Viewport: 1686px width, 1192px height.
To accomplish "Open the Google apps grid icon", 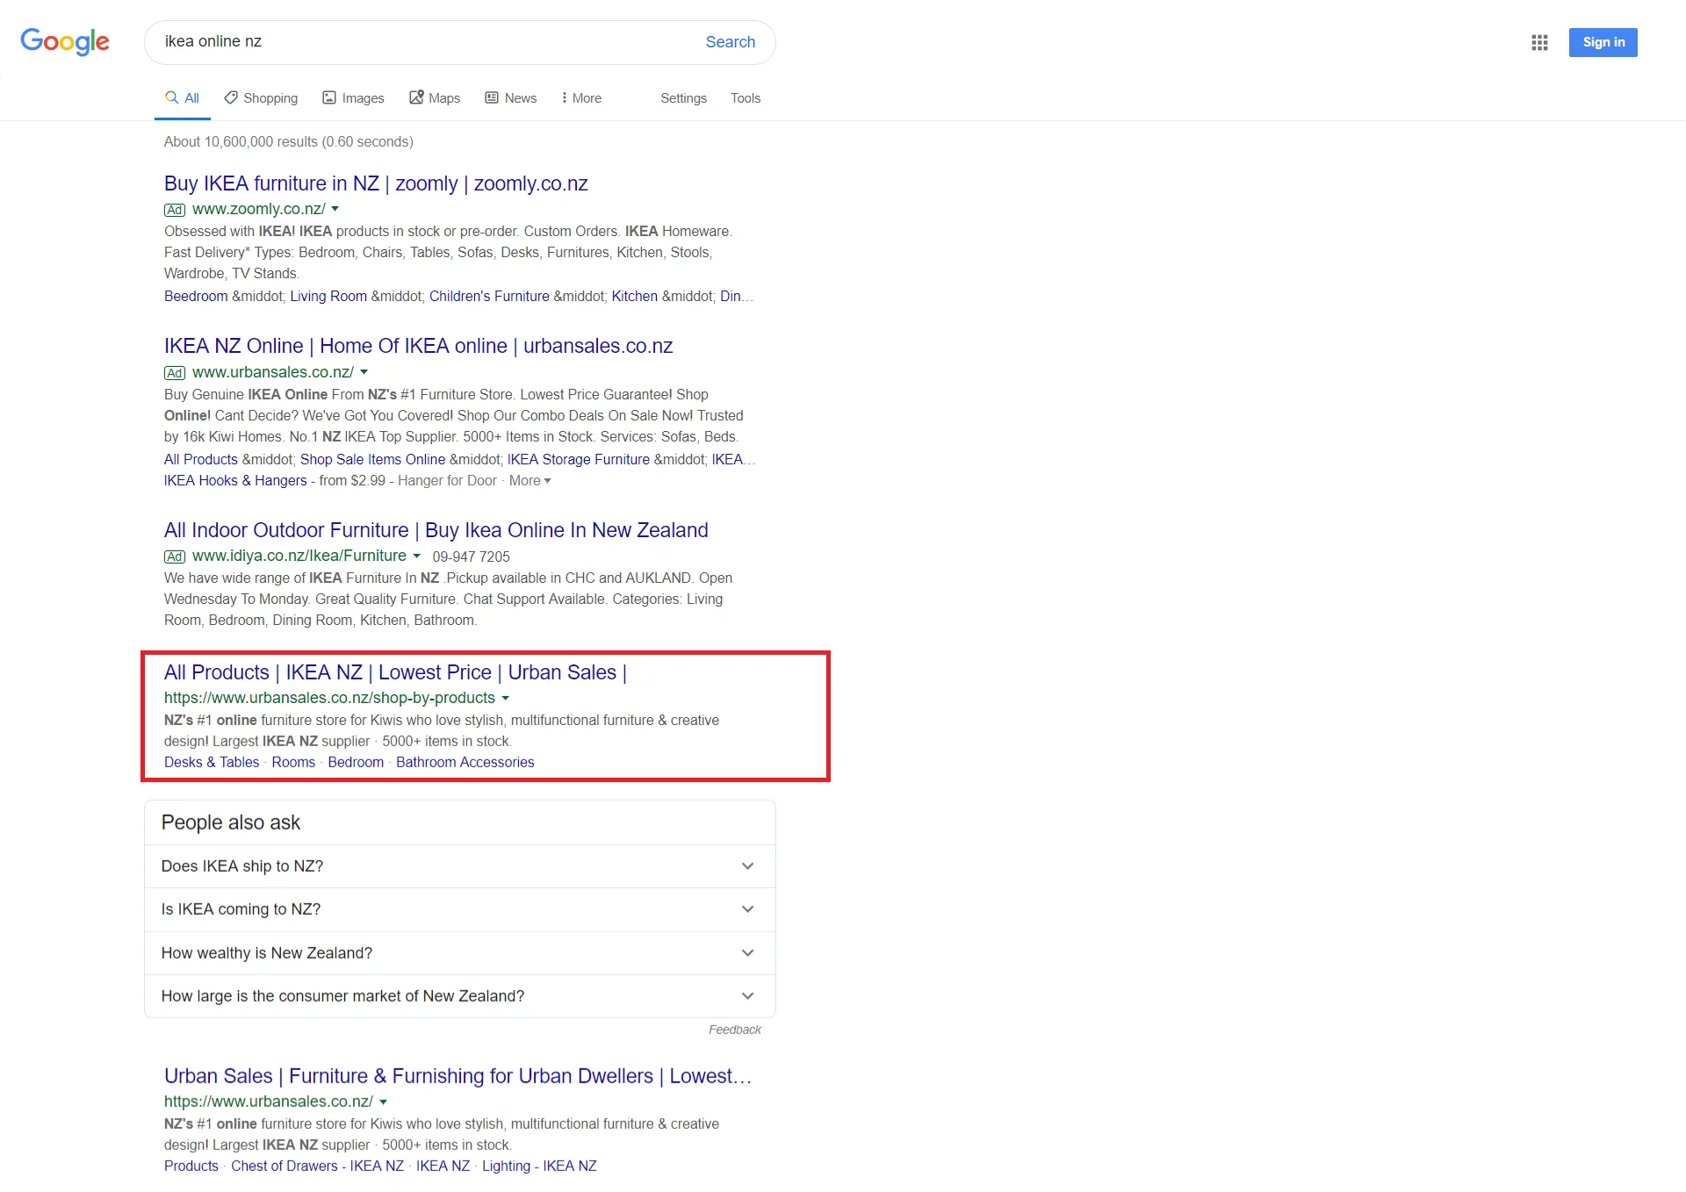I will click(1539, 42).
